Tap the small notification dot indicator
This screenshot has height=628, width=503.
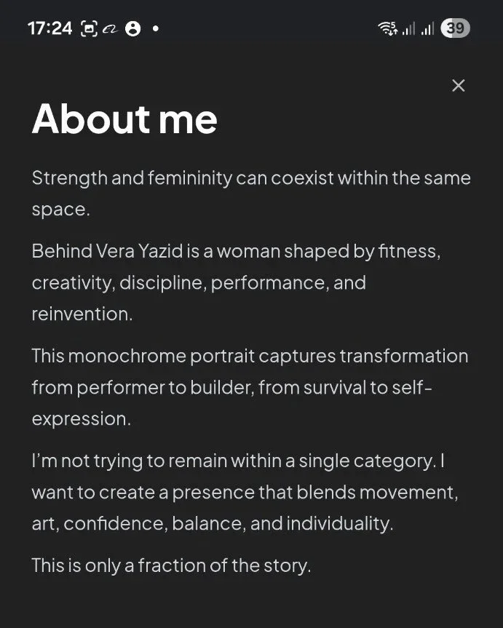[156, 28]
